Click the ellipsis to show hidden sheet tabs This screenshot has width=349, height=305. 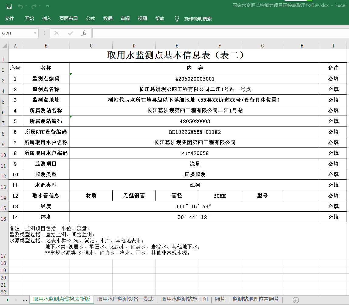tap(25, 300)
